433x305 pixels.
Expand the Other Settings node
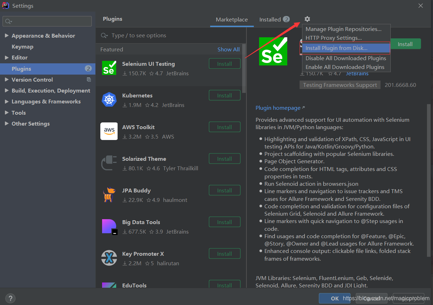(7, 124)
